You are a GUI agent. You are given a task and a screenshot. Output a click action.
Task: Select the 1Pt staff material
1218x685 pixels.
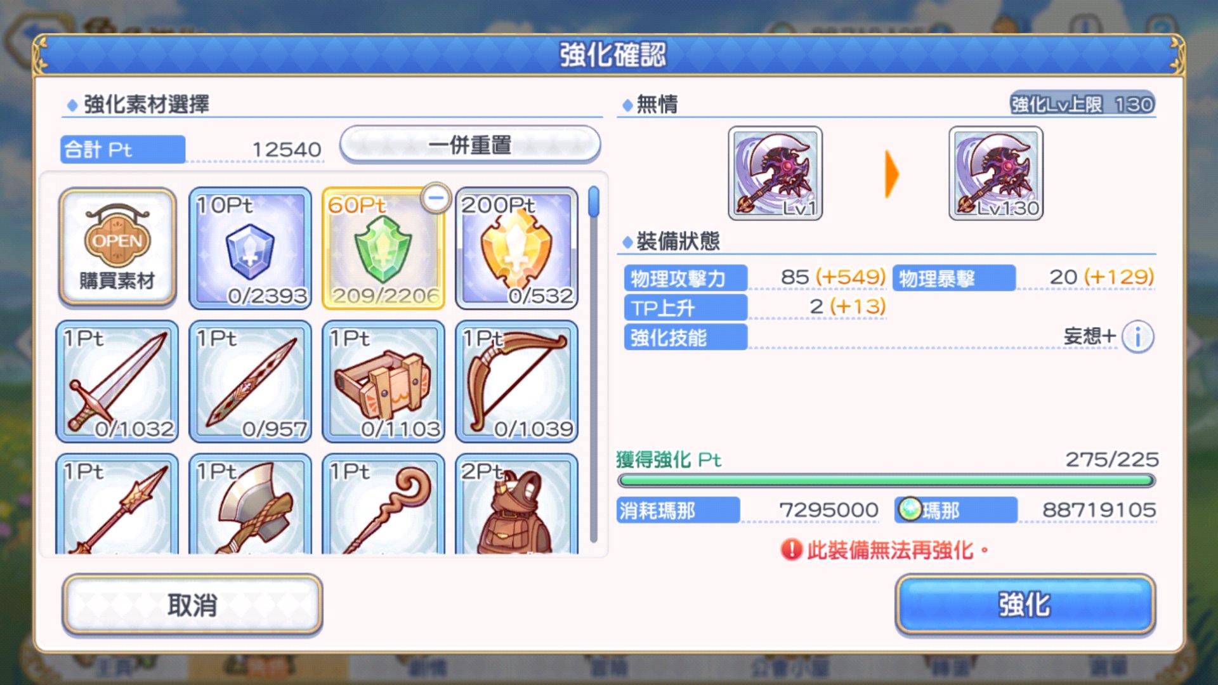click(x=384, y=504)
